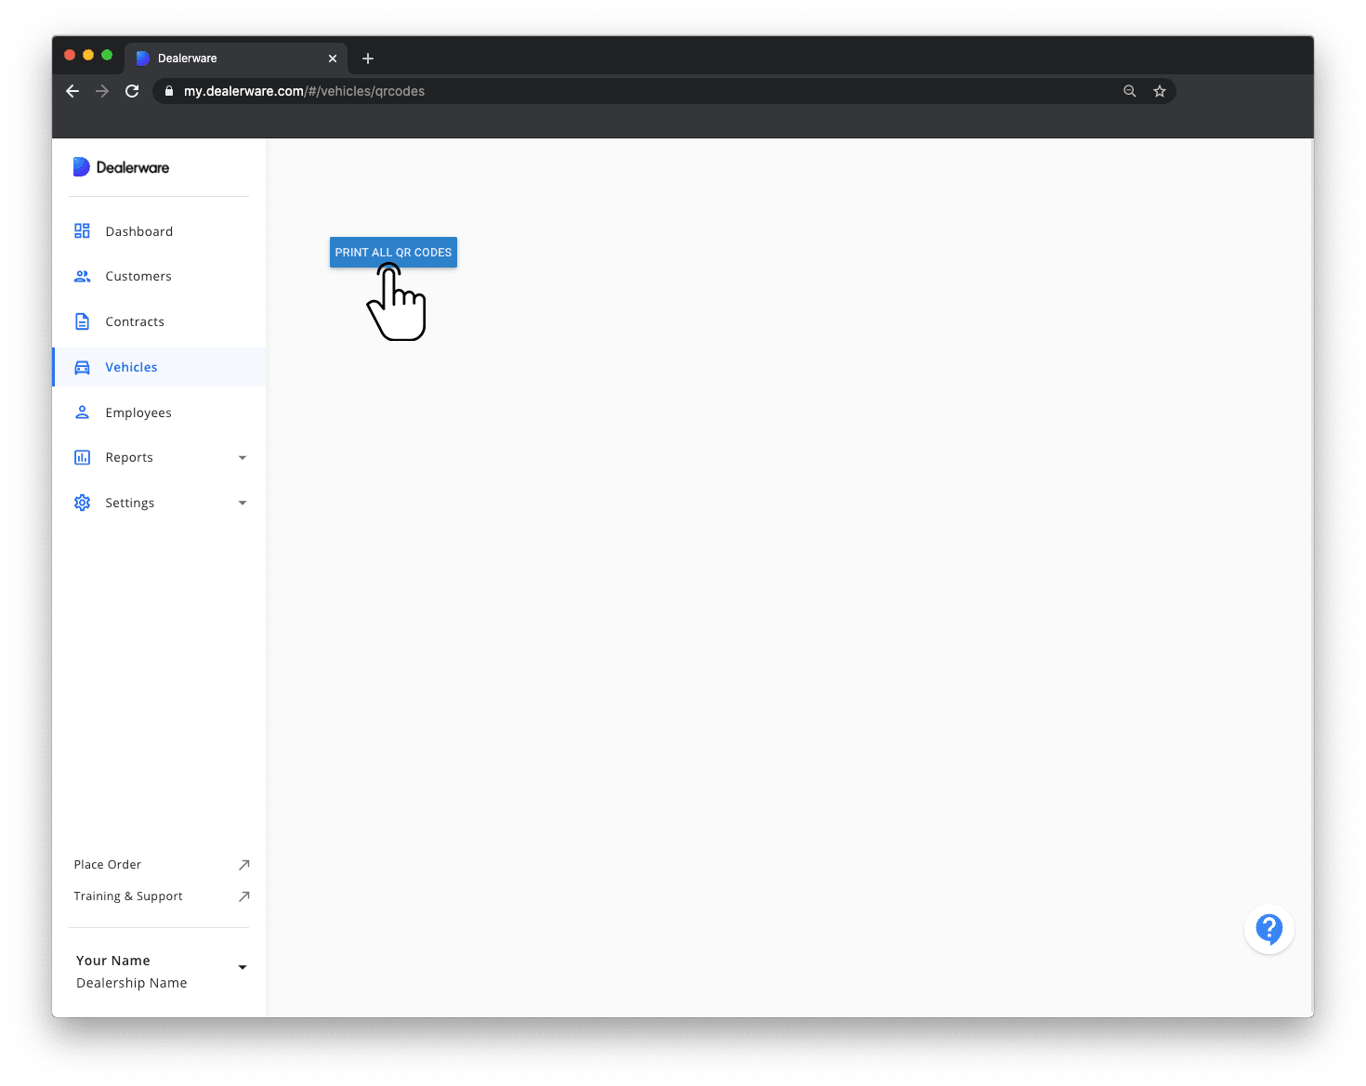Bookmark page with the star icon
Screen dimensions: 1366x1086
click(x=1159, y=91)
